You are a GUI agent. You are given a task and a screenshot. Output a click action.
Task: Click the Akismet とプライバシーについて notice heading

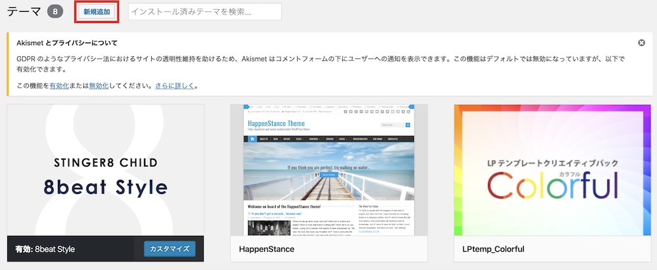tap(66, 43)
